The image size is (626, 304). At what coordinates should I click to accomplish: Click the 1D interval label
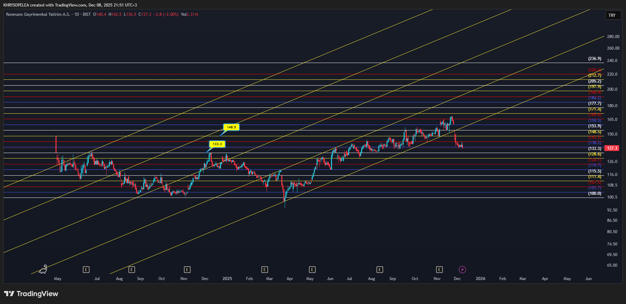tap(77, 14)
